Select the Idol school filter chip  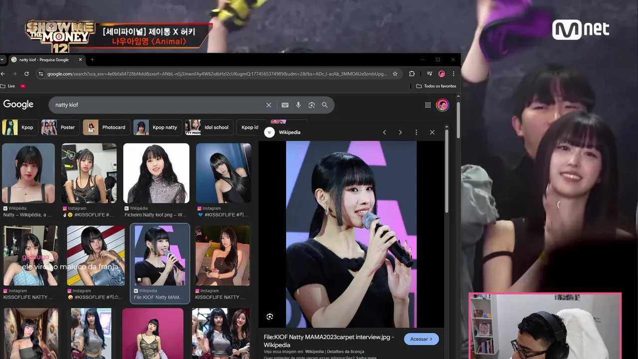tap(208, 127)
